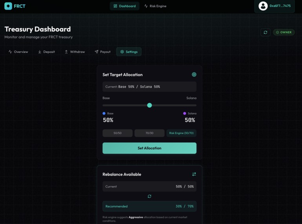
Task: Click the Solana 50% value
Action: pos(190,120)
